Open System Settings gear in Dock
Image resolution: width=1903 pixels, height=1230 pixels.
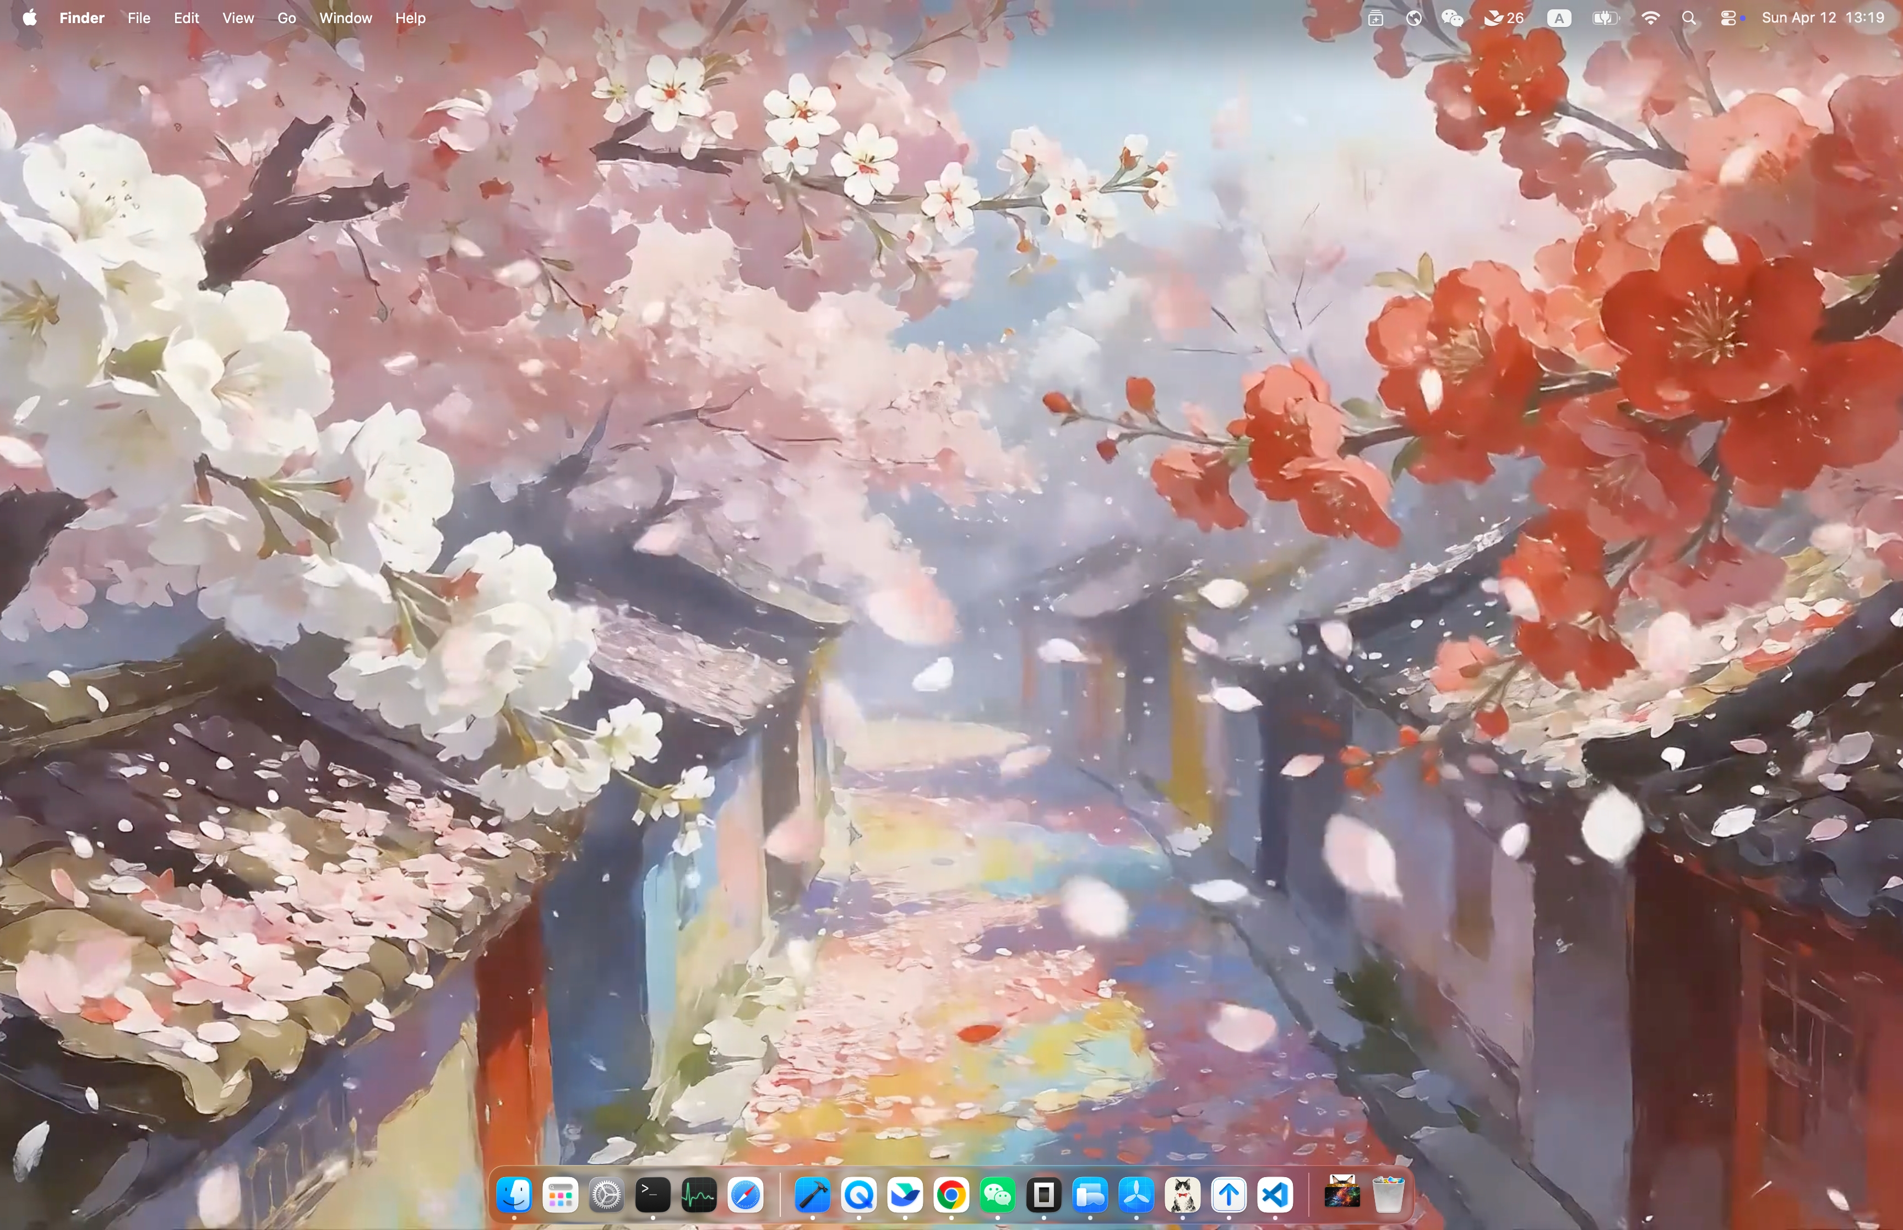(607, 1196)
